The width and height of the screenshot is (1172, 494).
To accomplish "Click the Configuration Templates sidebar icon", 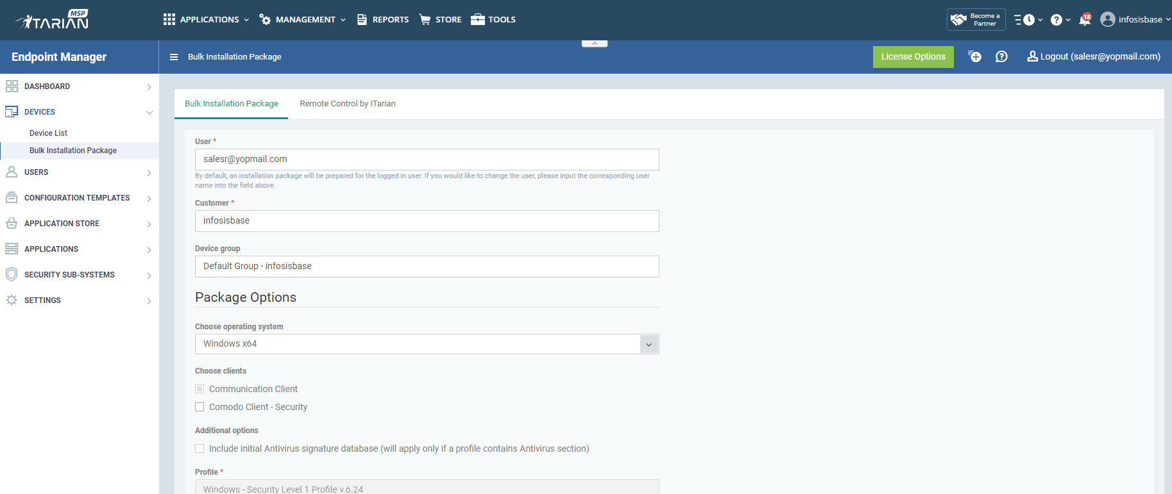I will click(x=12, y=197).
